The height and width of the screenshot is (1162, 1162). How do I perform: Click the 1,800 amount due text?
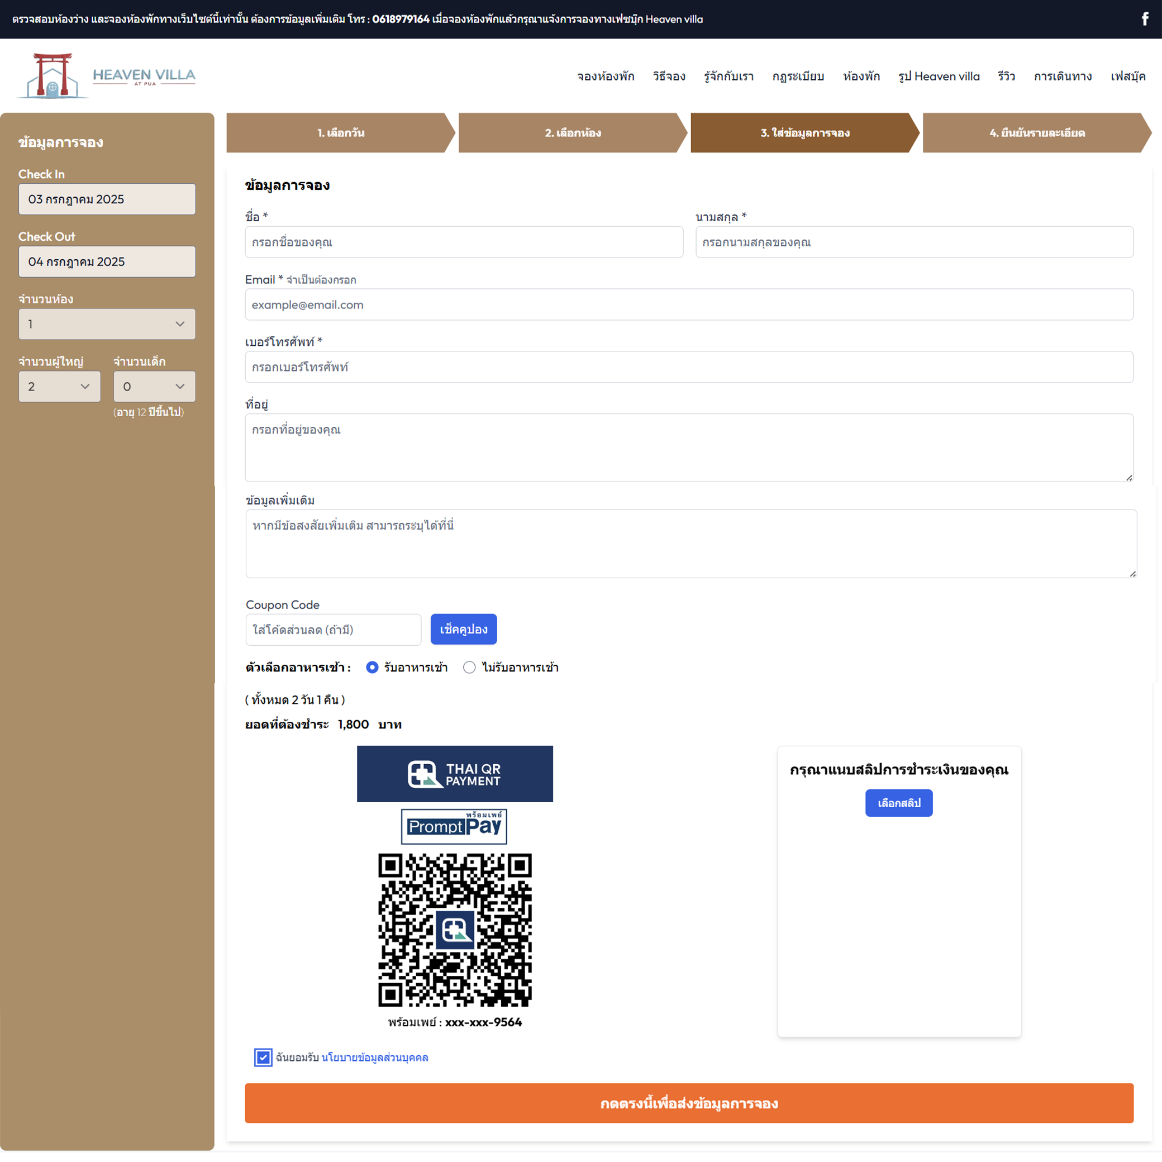tap(353, 724)
